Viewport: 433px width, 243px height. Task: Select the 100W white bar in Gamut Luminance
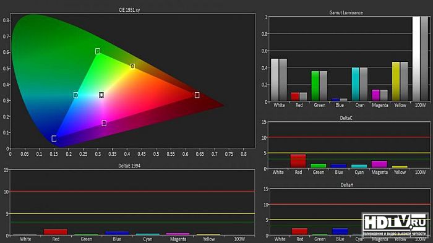tap(416, 59)
